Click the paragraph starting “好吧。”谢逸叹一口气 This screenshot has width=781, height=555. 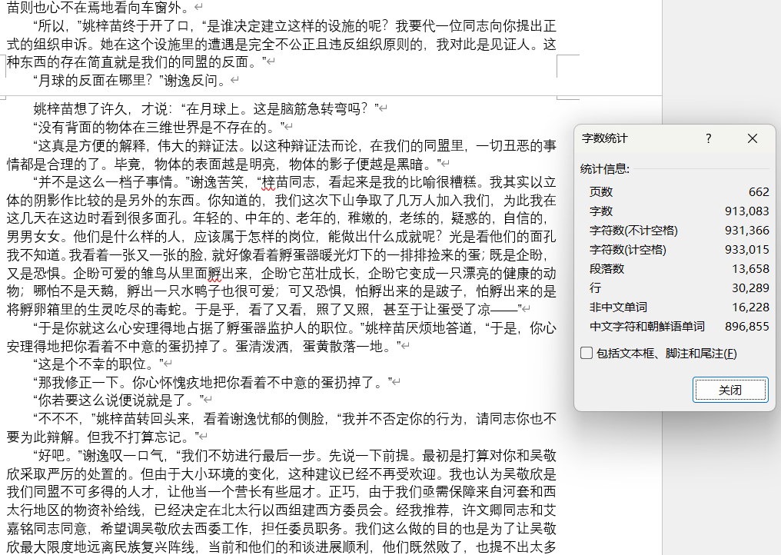tap(281, 501)
